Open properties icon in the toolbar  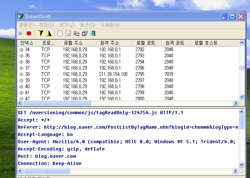click(85, 34)
